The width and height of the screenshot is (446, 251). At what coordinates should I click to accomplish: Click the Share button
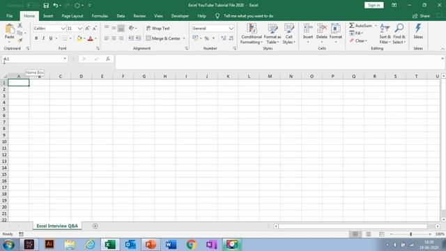(x=421, y=16)
